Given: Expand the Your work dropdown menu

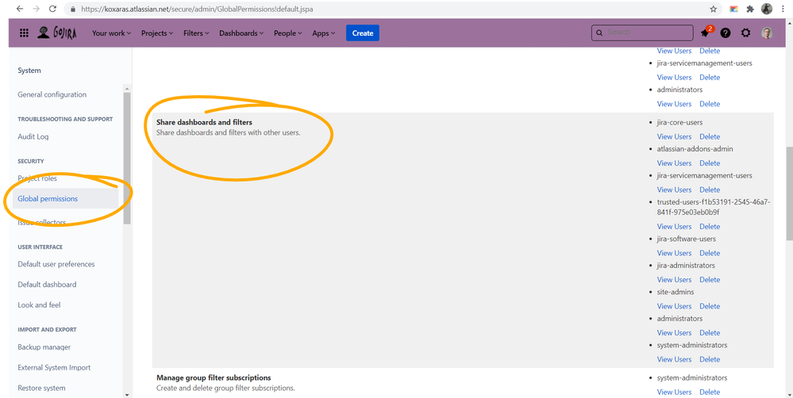Looking at the screenshot, I should tap(111, 33).
